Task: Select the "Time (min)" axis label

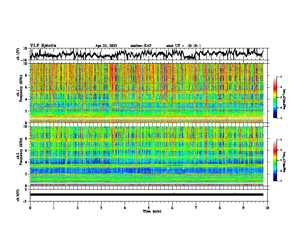Action: 152,211
